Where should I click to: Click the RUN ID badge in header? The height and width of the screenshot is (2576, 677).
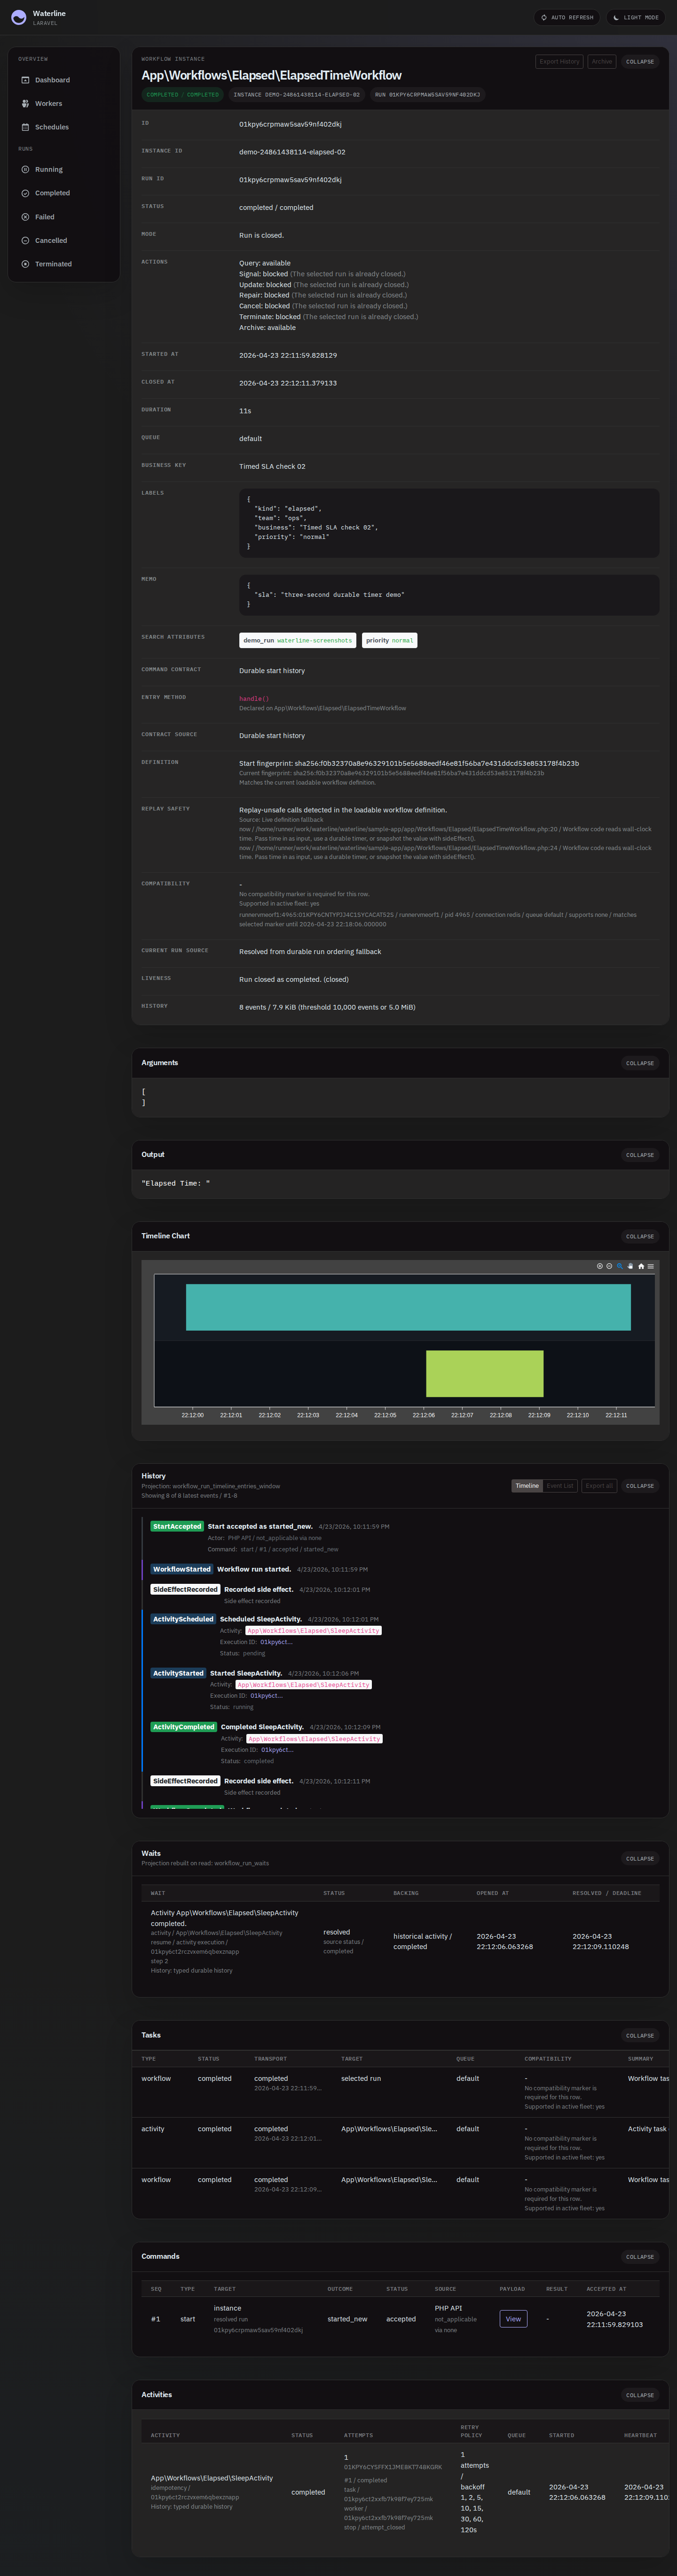pyautogui.click(x=427, y=95)
